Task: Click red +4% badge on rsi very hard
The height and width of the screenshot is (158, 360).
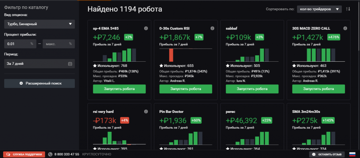Action: [125, 120]
